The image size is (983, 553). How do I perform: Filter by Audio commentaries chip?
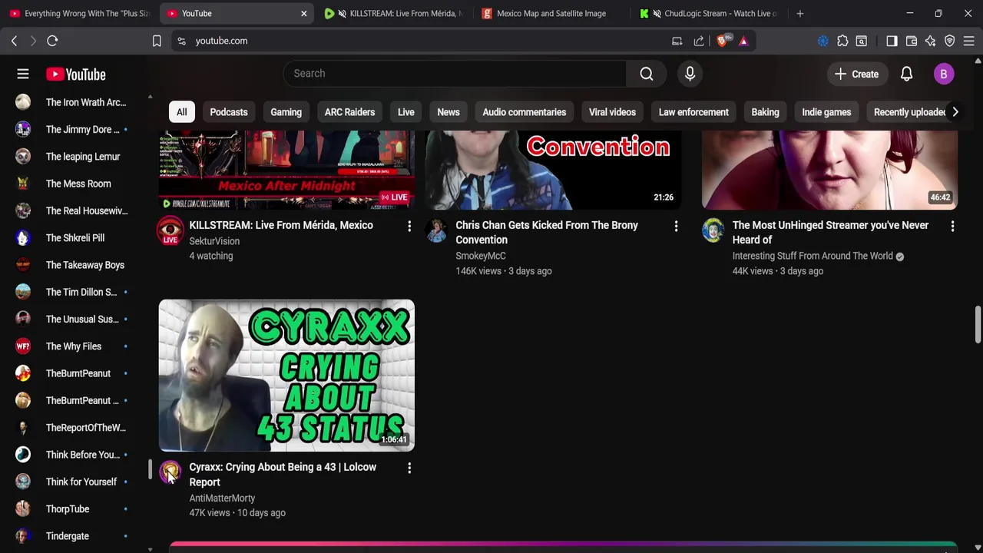pyautogui.click(x=525, y=112)
